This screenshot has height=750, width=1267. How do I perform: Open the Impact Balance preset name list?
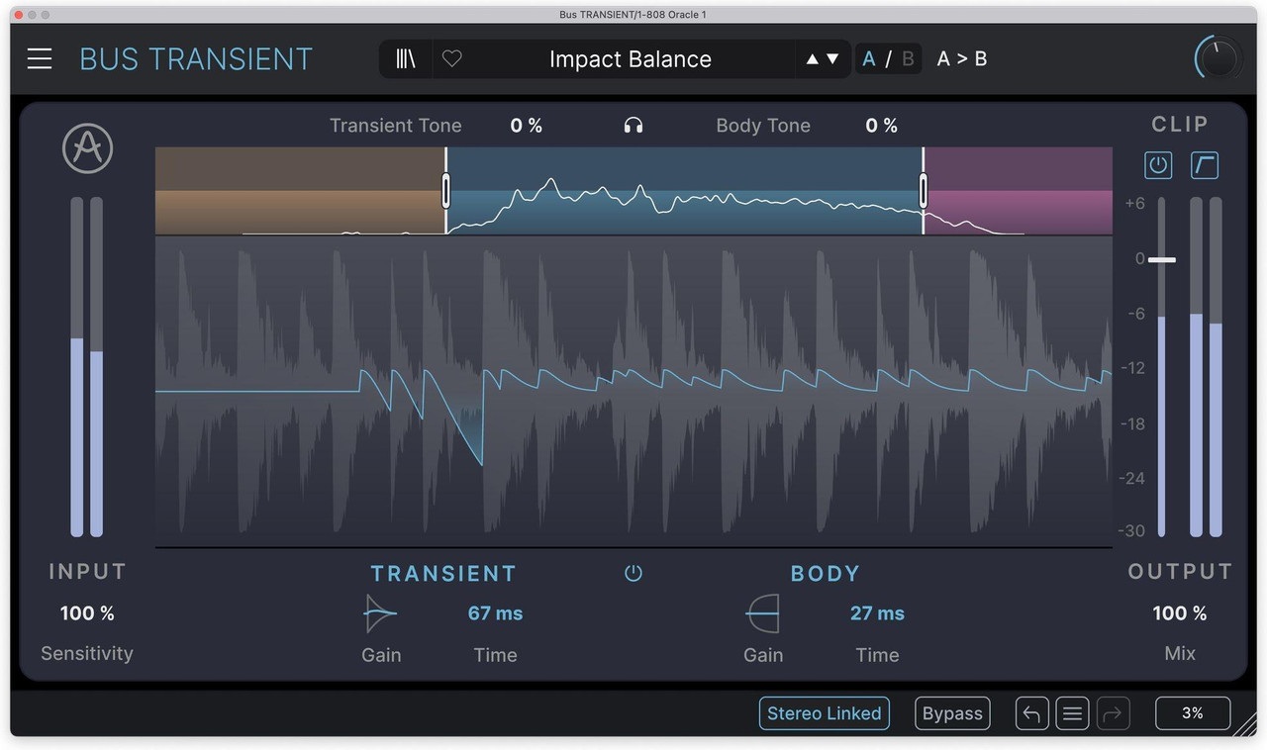click(x=631, y=59)
